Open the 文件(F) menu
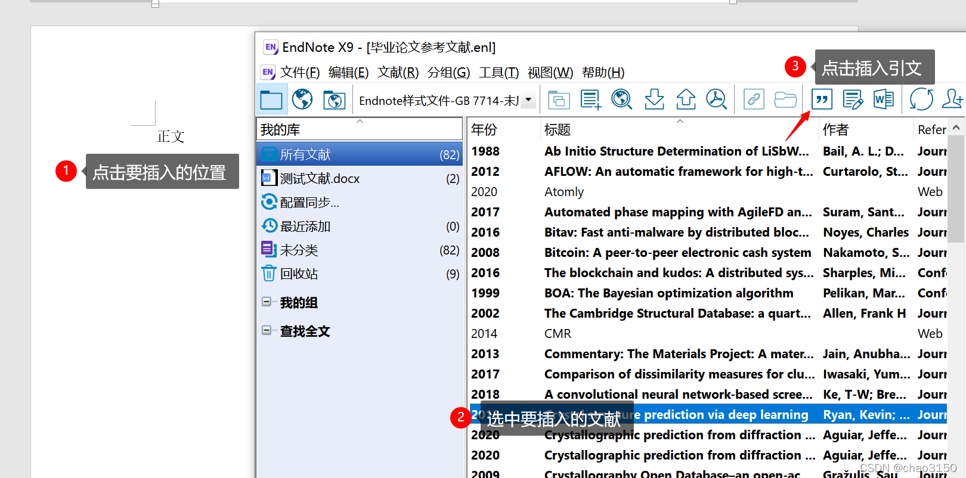The width and height of the screenshot is (966, 478). [300, 73]
